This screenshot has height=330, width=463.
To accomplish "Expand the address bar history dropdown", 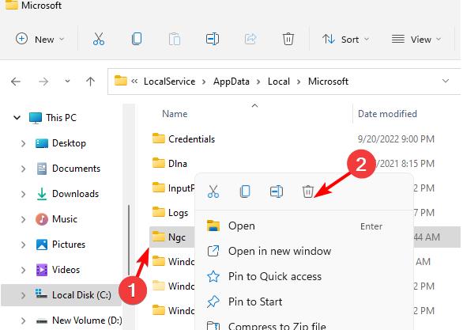I will pyautogui.click(x=446, y=81).
